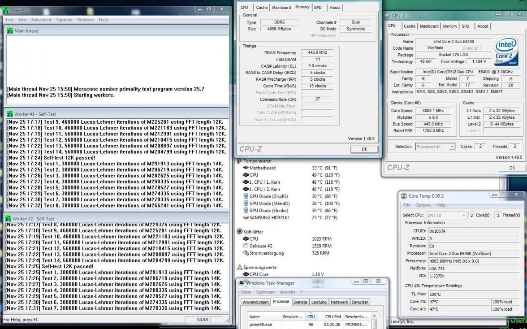Open the Benutzer tab in Task-Manager

pyautogui.click(x=360, y=302)
